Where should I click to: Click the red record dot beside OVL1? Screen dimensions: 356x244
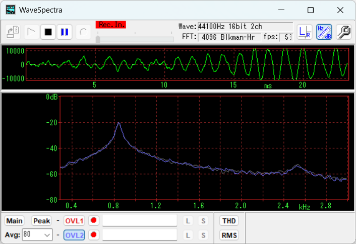pyautogui.click(x=94, y=220)
